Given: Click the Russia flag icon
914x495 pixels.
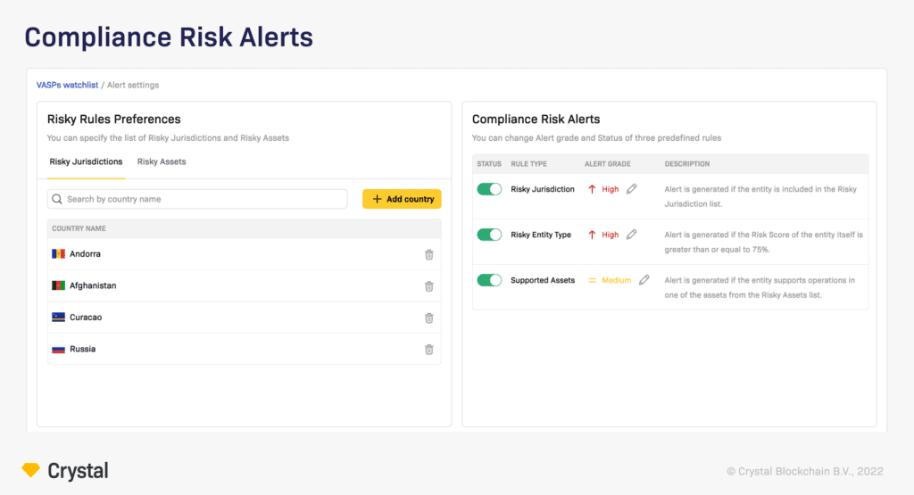Looking at the screenshot, I should [58, 349].
